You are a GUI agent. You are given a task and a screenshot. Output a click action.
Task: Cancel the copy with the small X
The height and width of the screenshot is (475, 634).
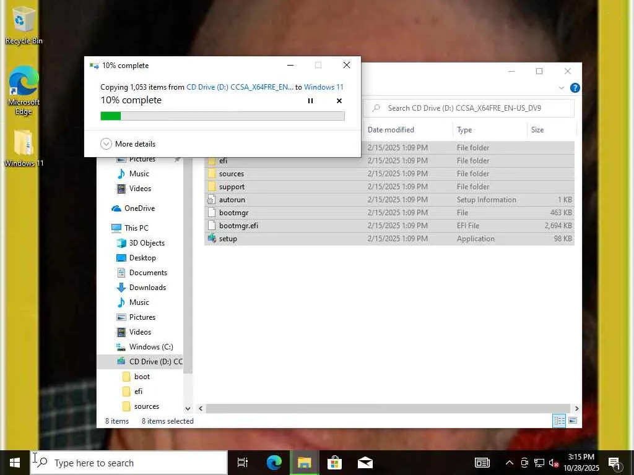pos(339,101)
